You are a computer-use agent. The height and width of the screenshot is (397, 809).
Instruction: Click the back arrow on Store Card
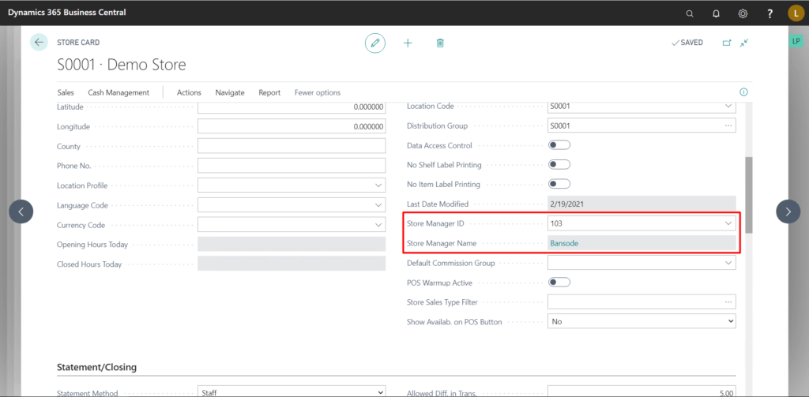point(39,43)
